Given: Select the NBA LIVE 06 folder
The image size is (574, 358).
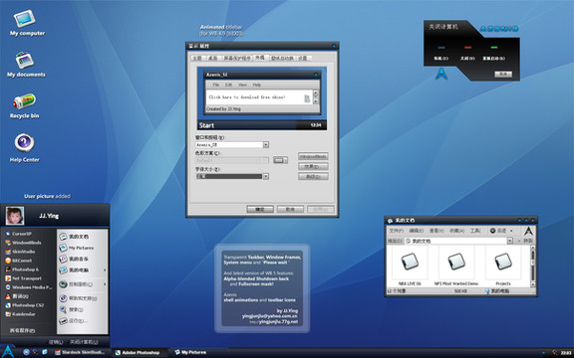Looking at the screenshot, I should coord(410,267).
